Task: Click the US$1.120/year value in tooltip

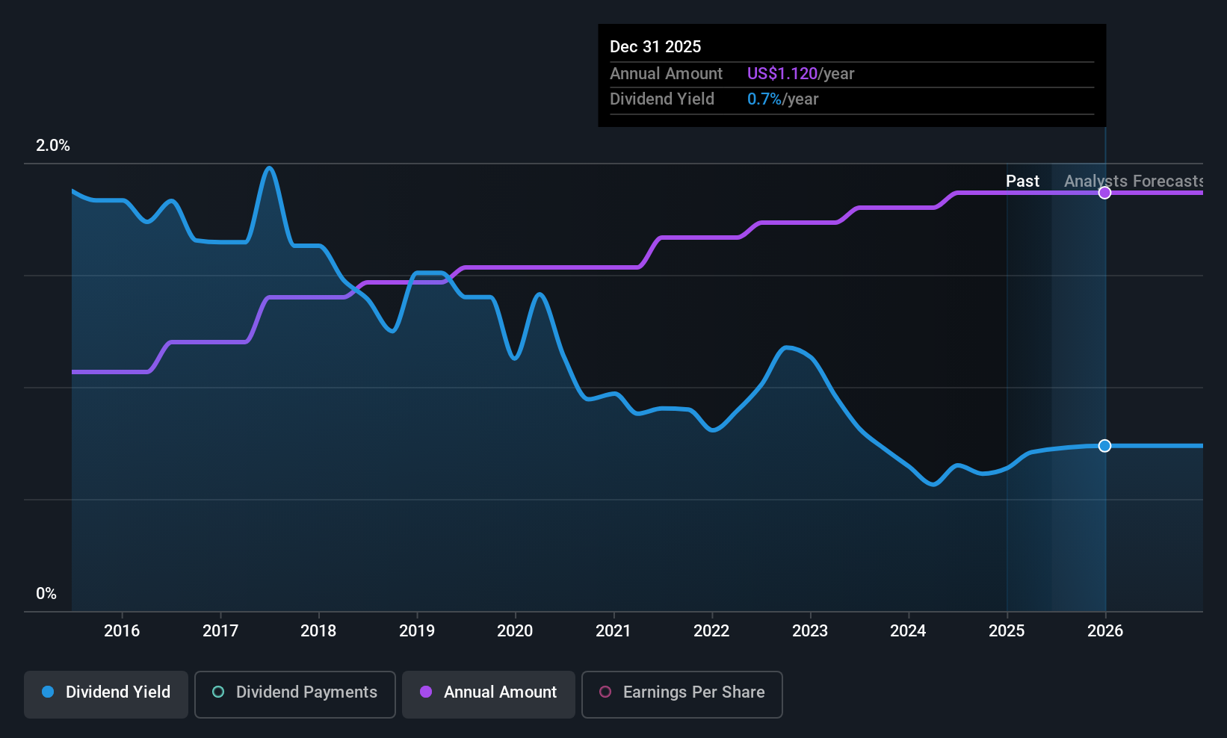Action: 800,74
